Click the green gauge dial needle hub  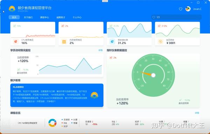153,75
